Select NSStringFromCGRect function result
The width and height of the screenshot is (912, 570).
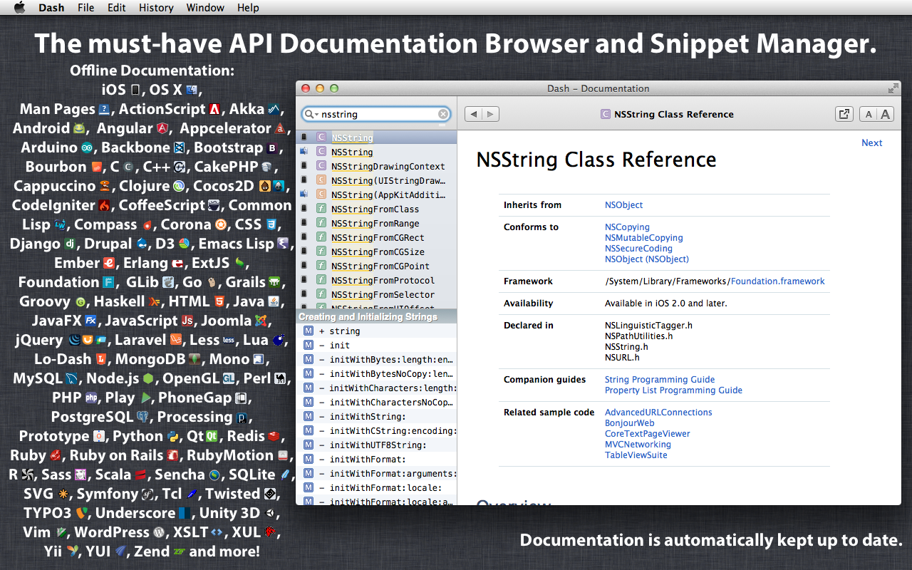coord(378,238)
